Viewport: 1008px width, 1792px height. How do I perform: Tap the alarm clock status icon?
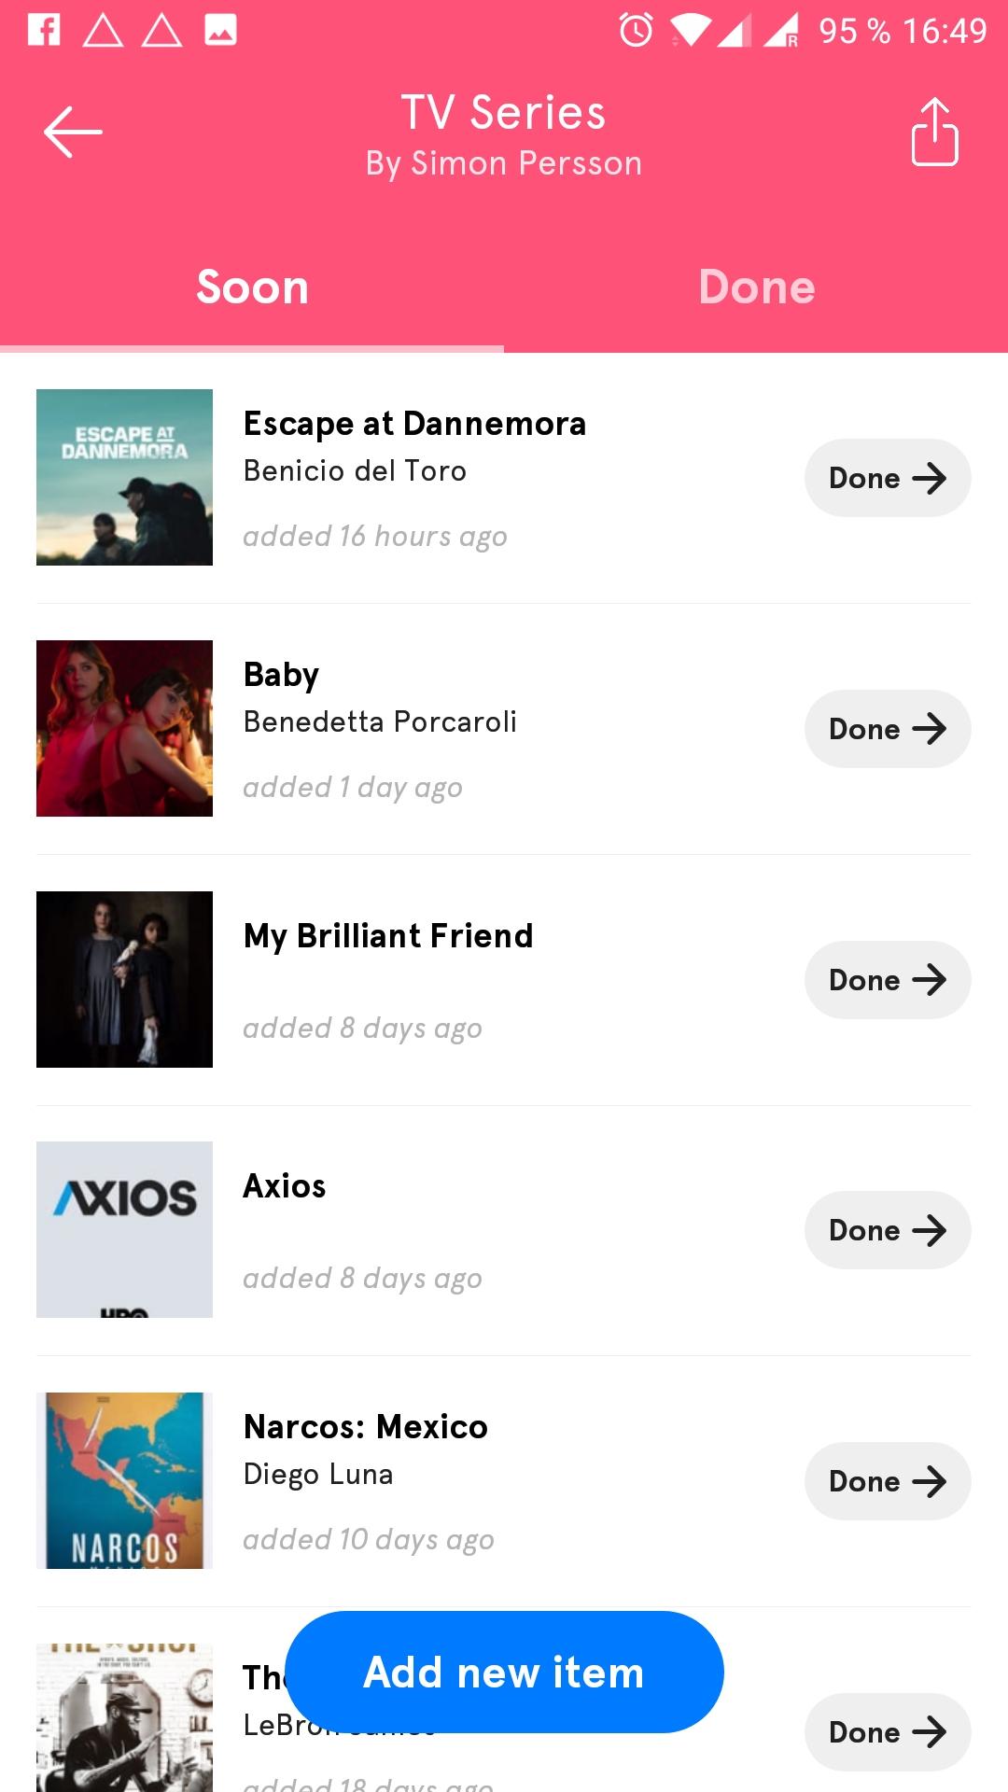(637, 30)
